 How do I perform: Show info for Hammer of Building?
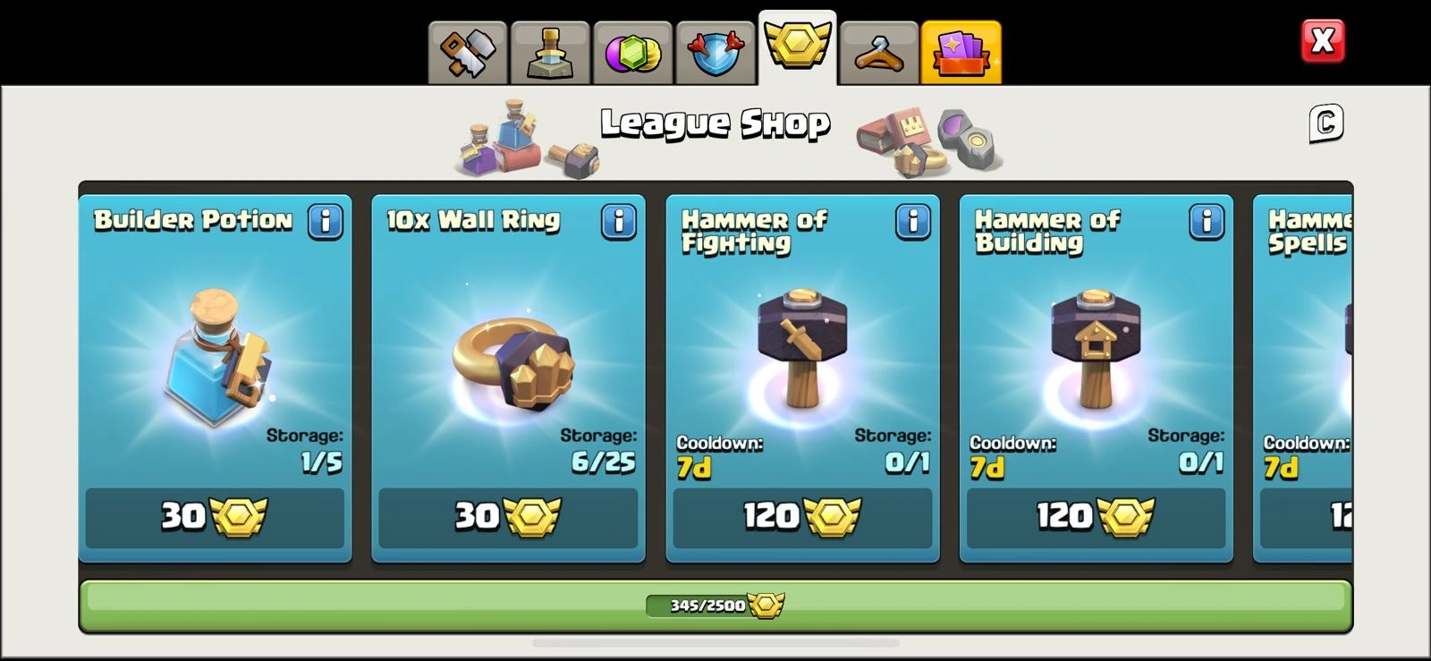click(x=1207, y=221)
